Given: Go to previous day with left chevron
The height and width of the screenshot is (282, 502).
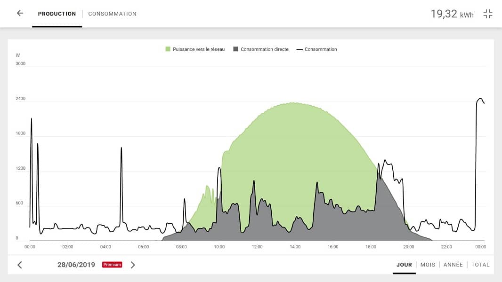Looking at the screenshot, I should click(x=20, y=265).
